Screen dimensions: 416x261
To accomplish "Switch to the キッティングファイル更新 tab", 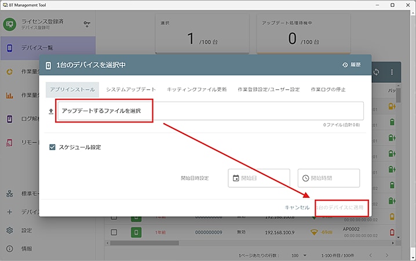I will click(x=196, y=89).
